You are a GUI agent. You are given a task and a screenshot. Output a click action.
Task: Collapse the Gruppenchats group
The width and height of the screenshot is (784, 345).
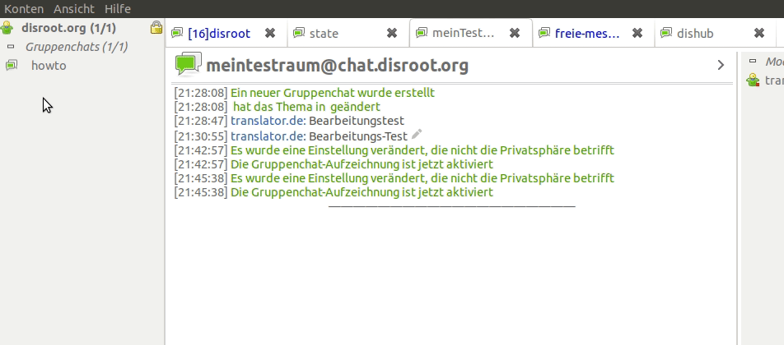point(12,47)
